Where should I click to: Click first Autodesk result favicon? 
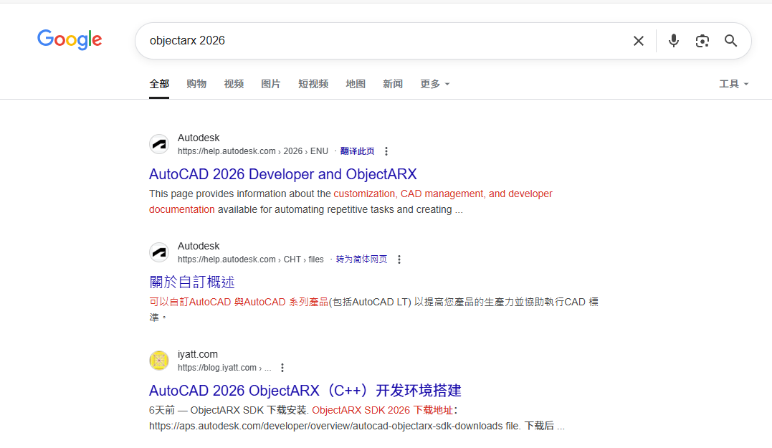(159, 144)
